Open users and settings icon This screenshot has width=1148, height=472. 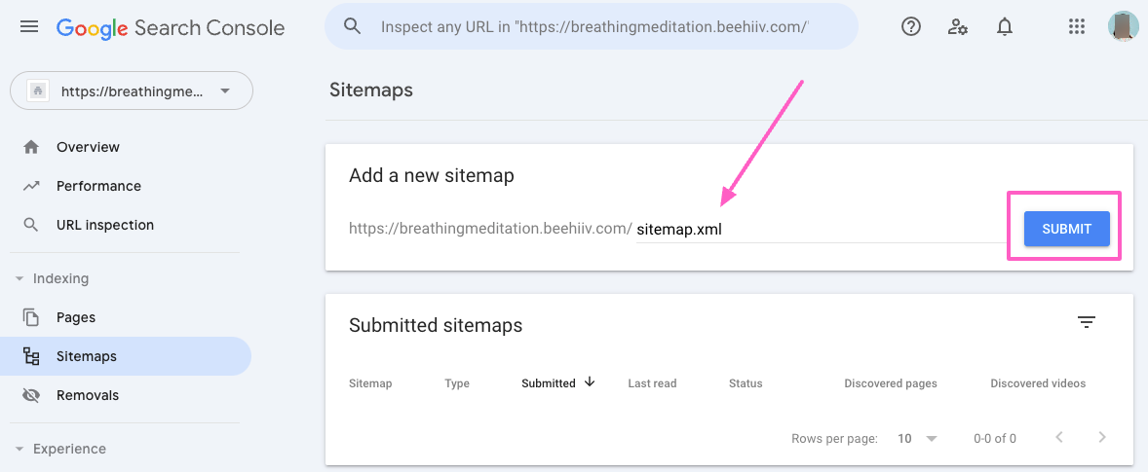(958, 27)
